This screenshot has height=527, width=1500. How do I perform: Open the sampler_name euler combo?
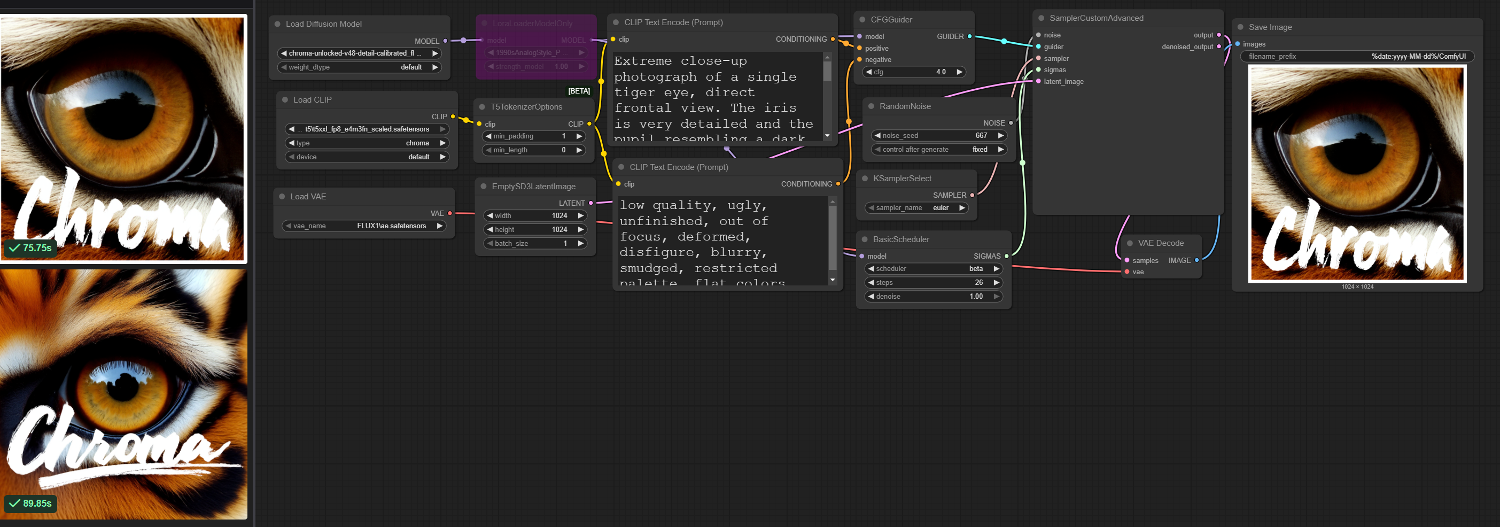click(x=916, y=208)
